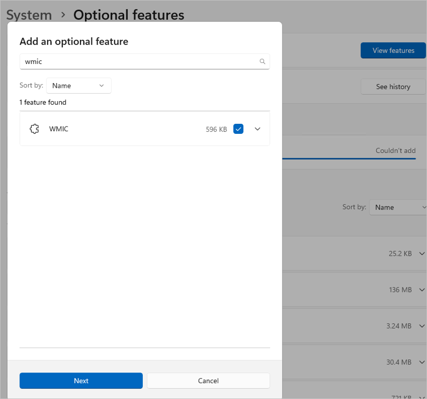Click the wmic search text field
Image resolution: width=427 pixels, height=399 pixels.
138,62
